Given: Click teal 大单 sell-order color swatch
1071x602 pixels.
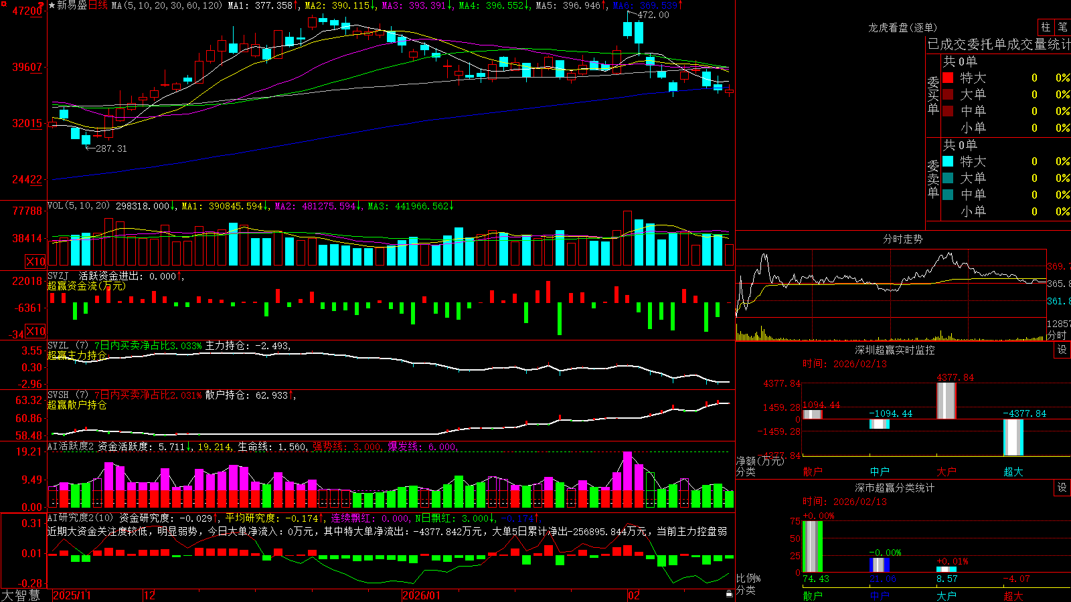Looking at the screenshot, I should (x=948, y=178).
